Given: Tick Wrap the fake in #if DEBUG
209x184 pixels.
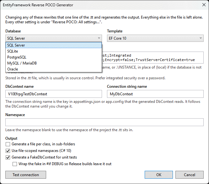Looking at the screenshot, I should [15, 164].
